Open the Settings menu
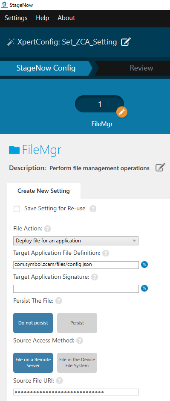Viewport: 170px width, 401px height. point(16,18)
